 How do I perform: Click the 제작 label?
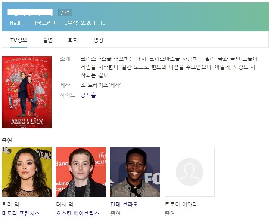[65, 85]
